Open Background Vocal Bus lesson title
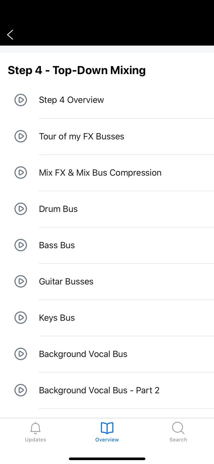 pos(83,354)
